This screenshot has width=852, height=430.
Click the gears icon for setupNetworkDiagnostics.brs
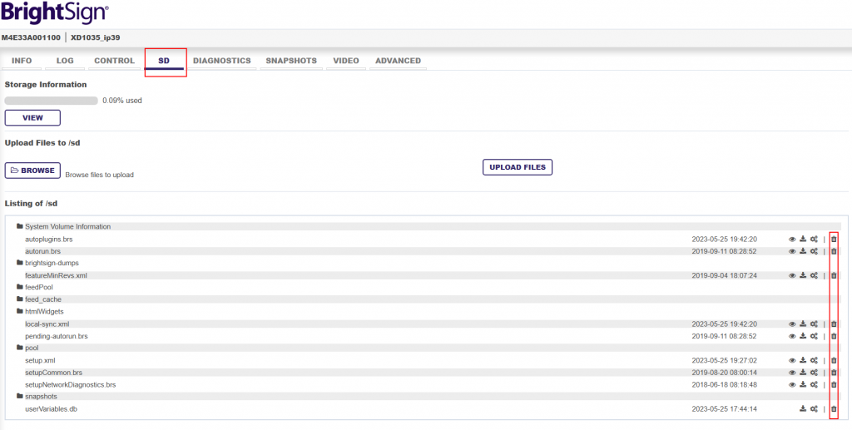pyautogui.click(x=814, y=384)
